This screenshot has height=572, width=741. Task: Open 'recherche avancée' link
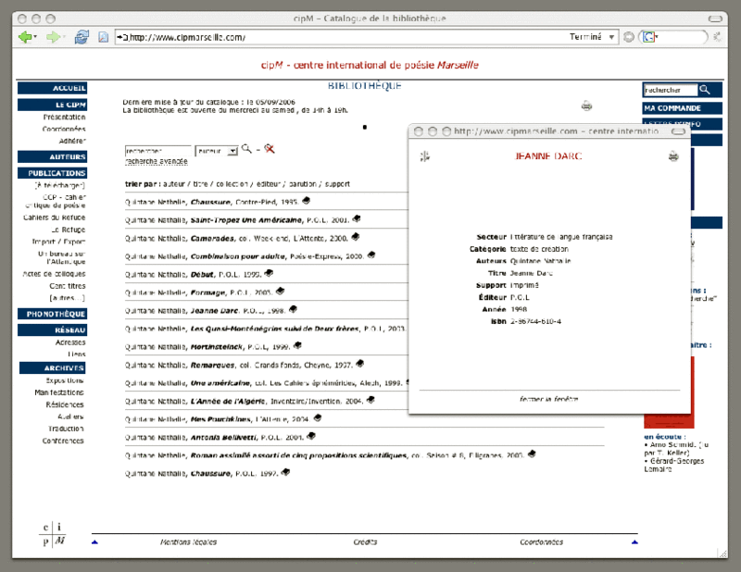tap(157, 162)
